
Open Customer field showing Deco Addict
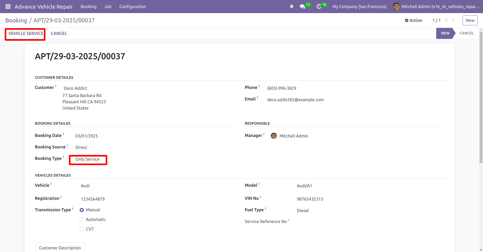tap(75, 88)
